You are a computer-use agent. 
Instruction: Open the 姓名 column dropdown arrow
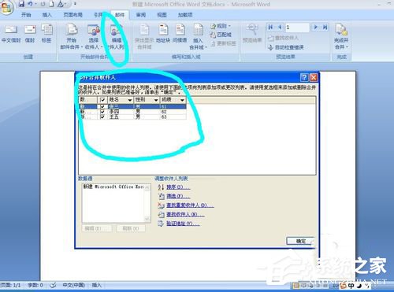click(129, 100)
